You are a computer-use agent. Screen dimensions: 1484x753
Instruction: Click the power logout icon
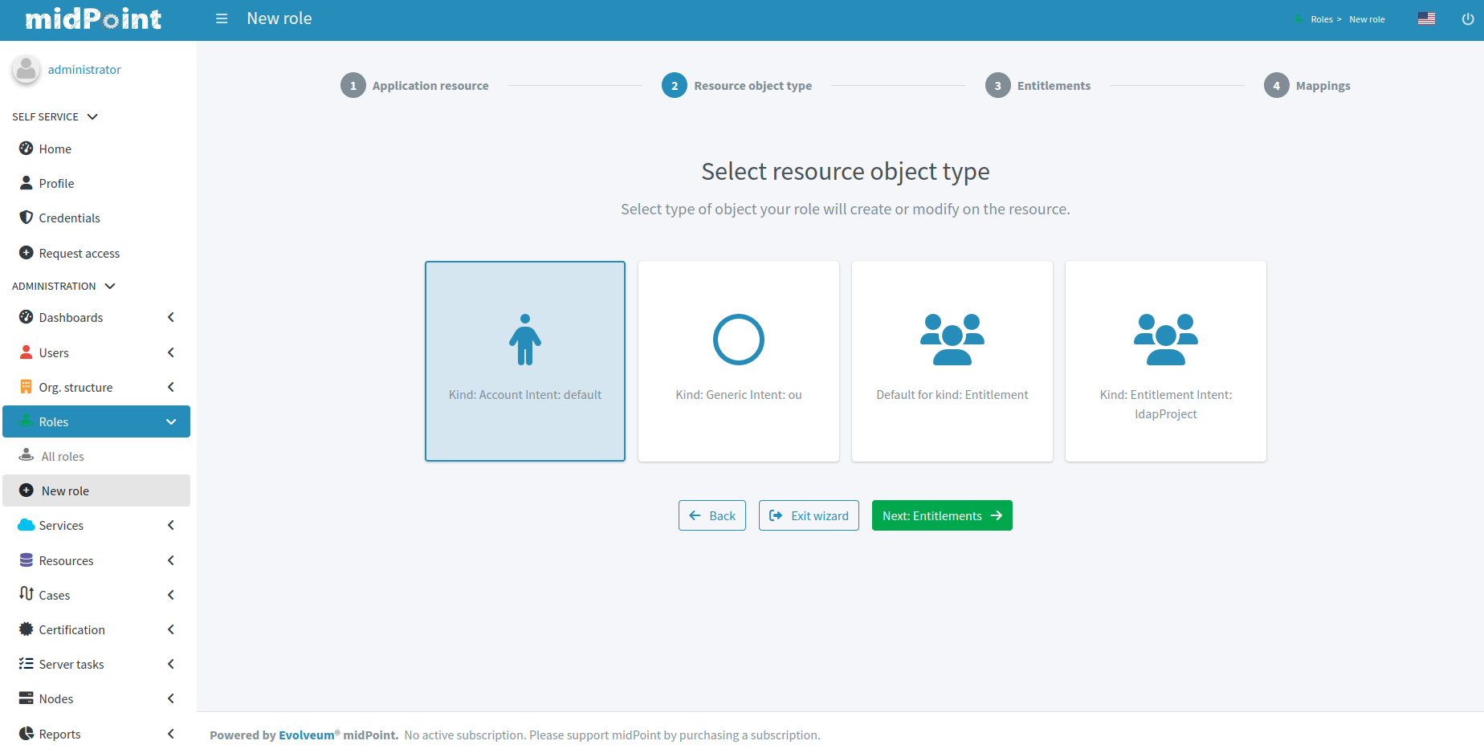(1467, 19)
